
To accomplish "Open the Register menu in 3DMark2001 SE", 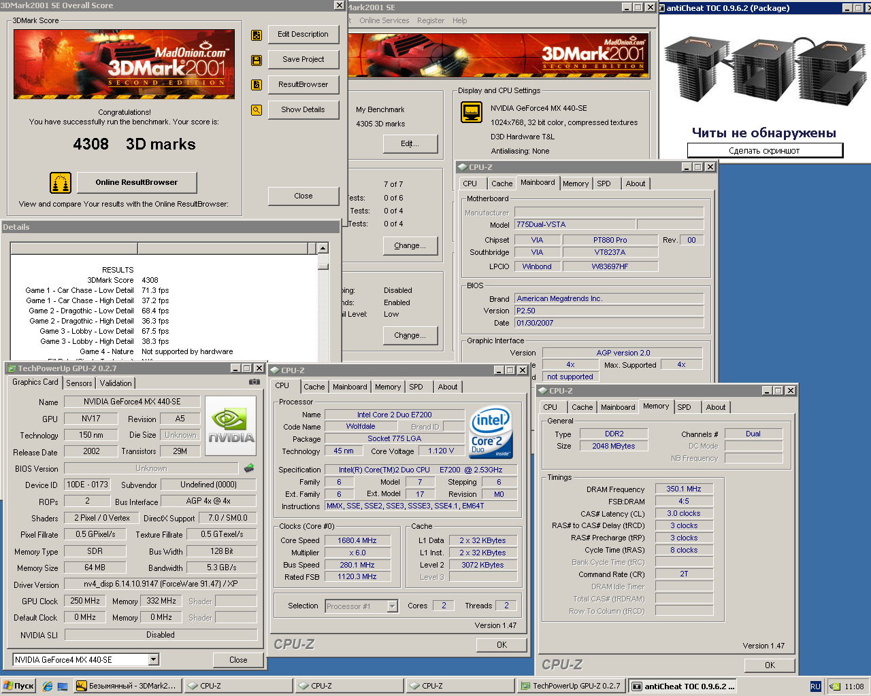I will point(431,20).
